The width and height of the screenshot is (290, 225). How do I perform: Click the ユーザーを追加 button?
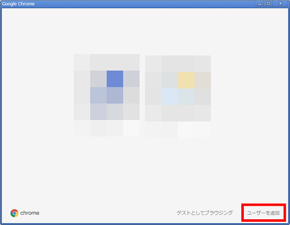[264, 213]
